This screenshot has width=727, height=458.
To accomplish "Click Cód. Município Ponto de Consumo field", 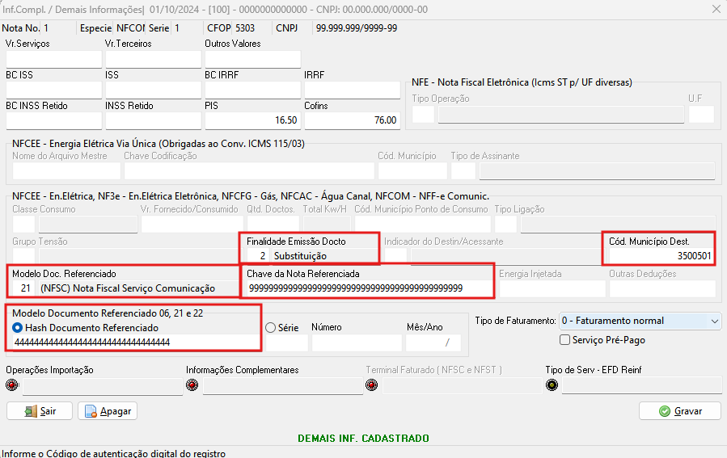I will click(422, 224).
